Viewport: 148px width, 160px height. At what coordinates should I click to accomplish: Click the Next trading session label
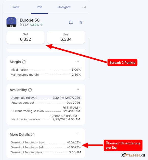point(25,119)
